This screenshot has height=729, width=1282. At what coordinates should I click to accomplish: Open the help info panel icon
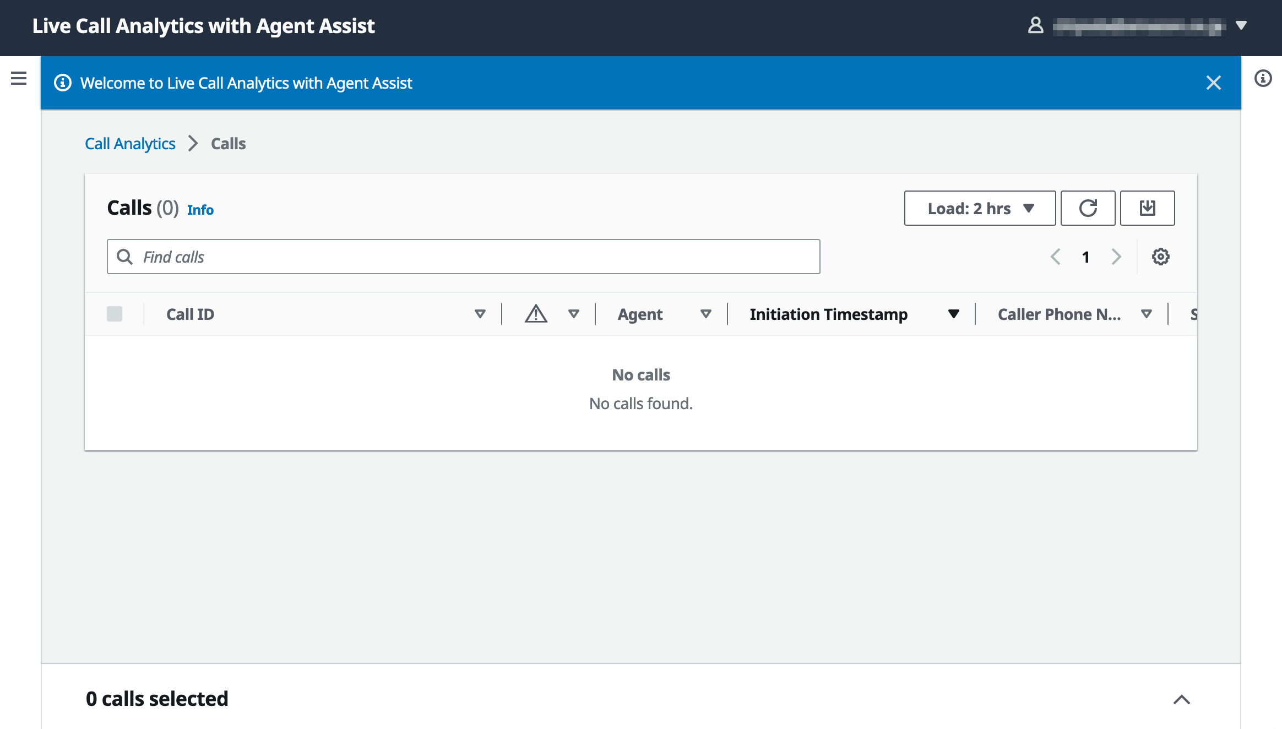tap(1263, 78)
